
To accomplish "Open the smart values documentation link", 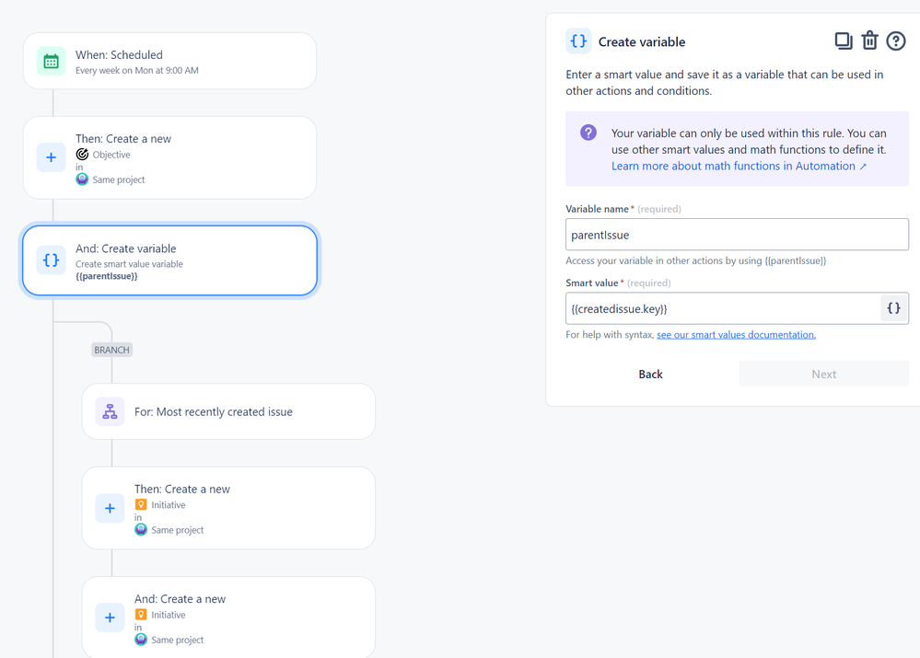I will pyautogui.click(x=736, y=334).
